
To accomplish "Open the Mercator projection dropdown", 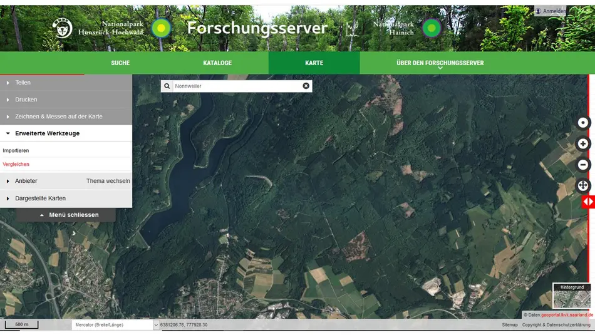I will coord(115,325).
